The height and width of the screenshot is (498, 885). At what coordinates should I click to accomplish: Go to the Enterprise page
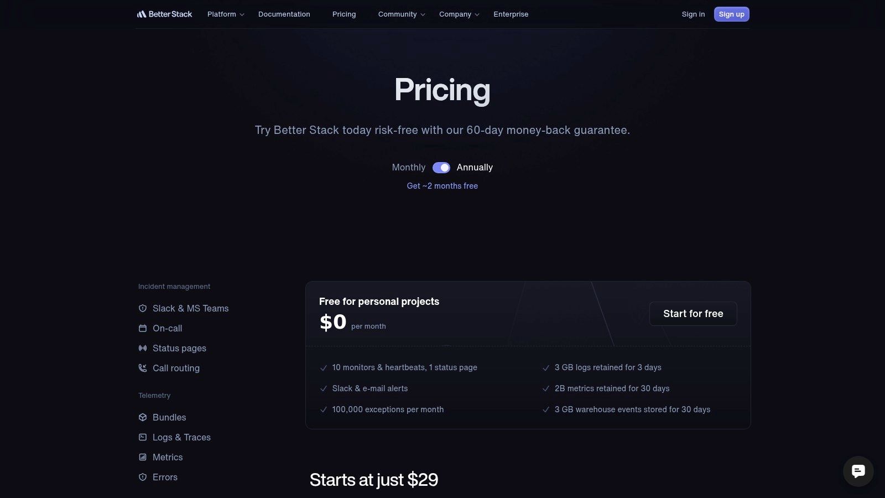click(x=511, y=14)
